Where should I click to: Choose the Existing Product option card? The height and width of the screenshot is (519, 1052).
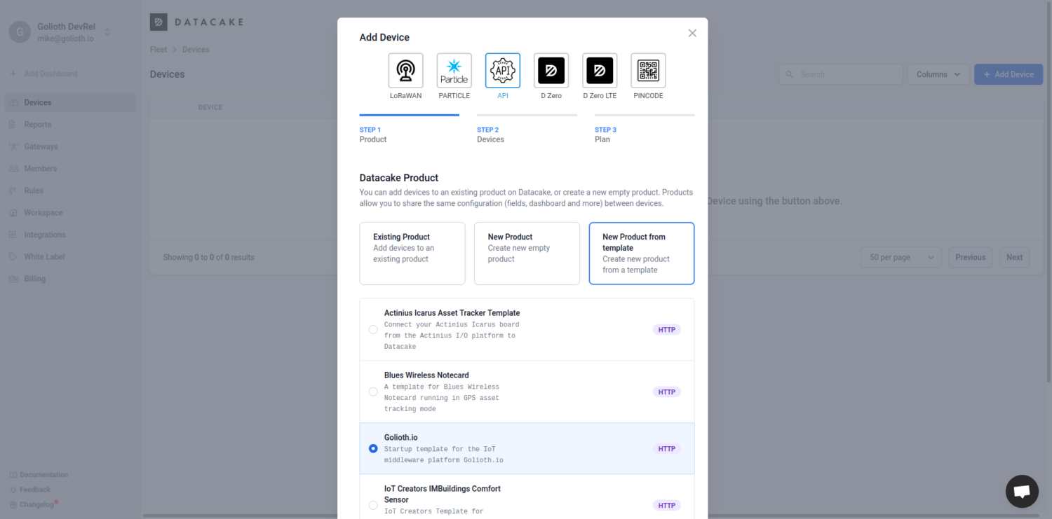(412, 253)
